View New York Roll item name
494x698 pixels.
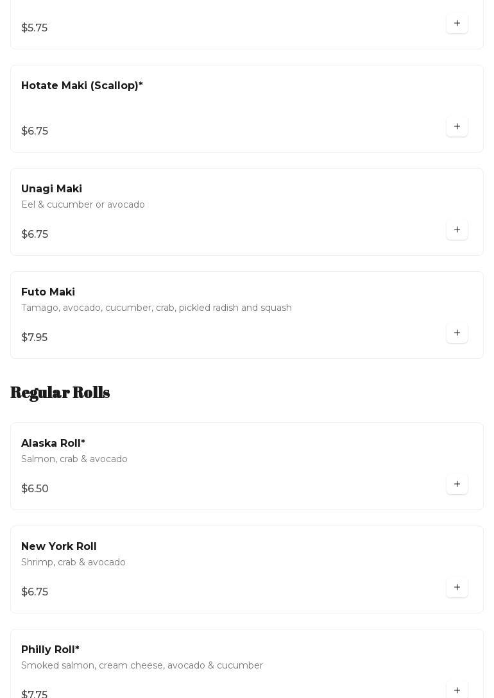(59, 547)
